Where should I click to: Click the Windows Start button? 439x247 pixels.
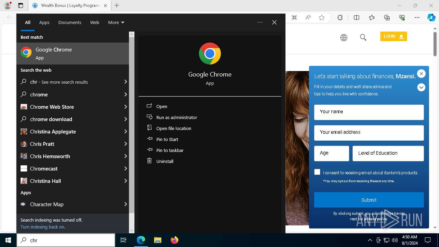[8, 240]
